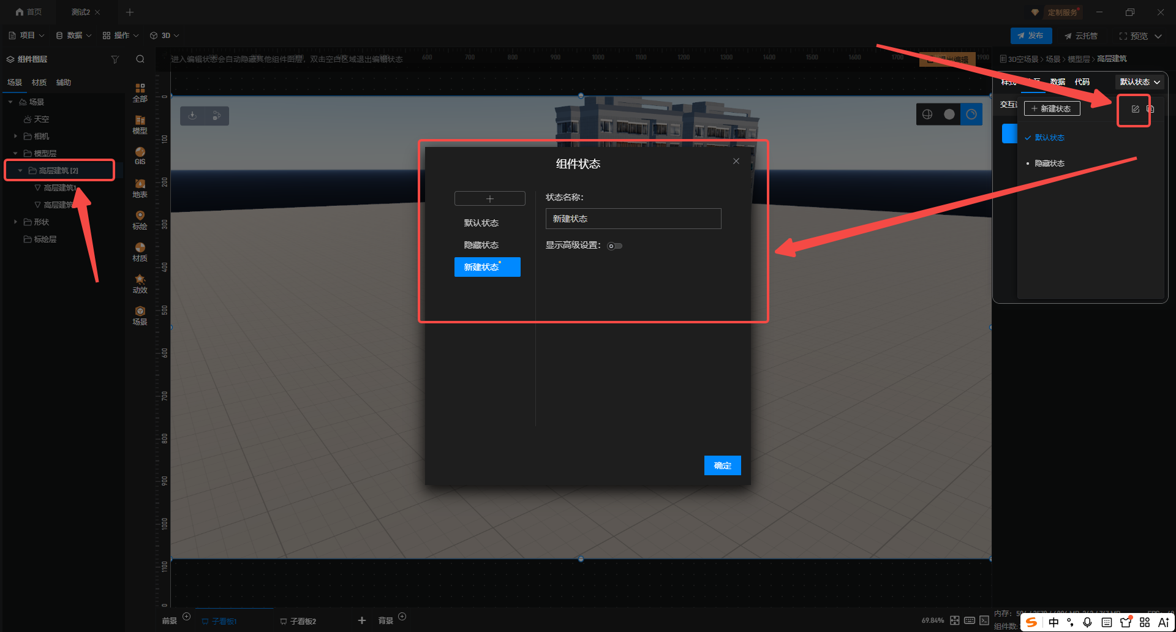Image resolution: width=1176 pixels, height=632 pixels.
Task: Open the 默认状态 state dropdown
Action: point(1139,82)
